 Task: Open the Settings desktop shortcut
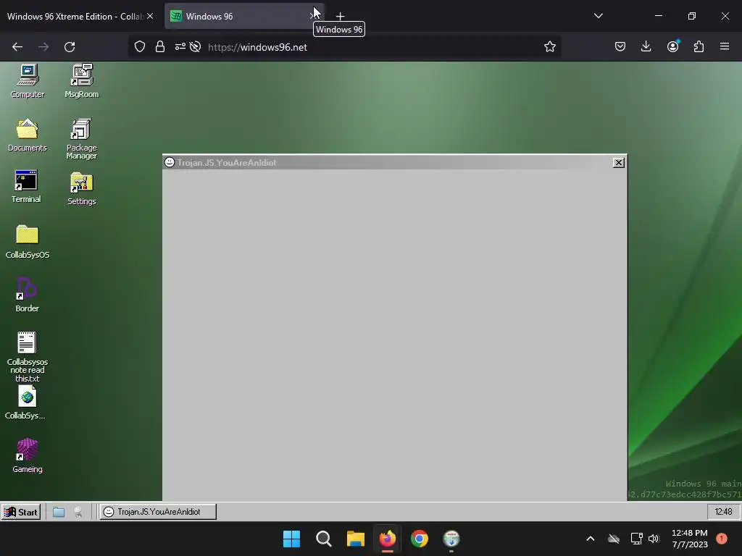(81, 189)
